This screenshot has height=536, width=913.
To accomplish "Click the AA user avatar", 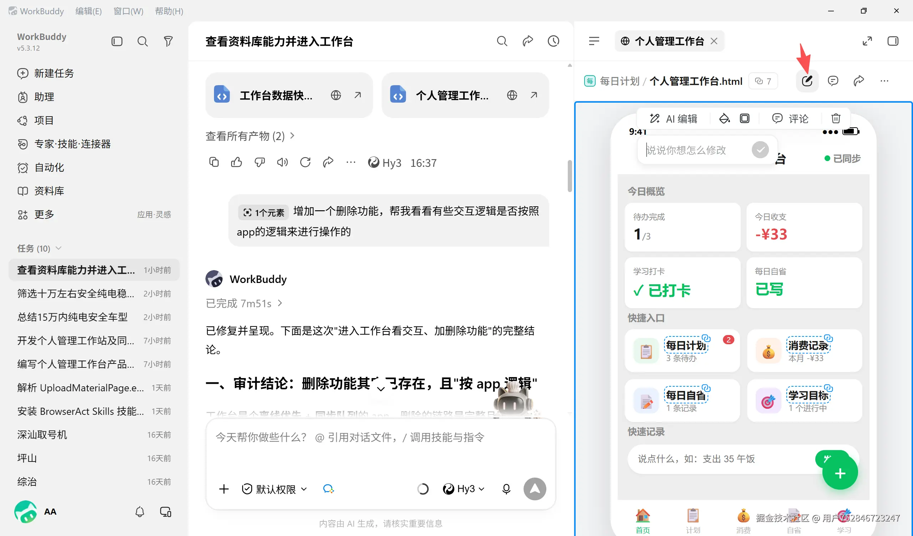I will pos(25,512).
